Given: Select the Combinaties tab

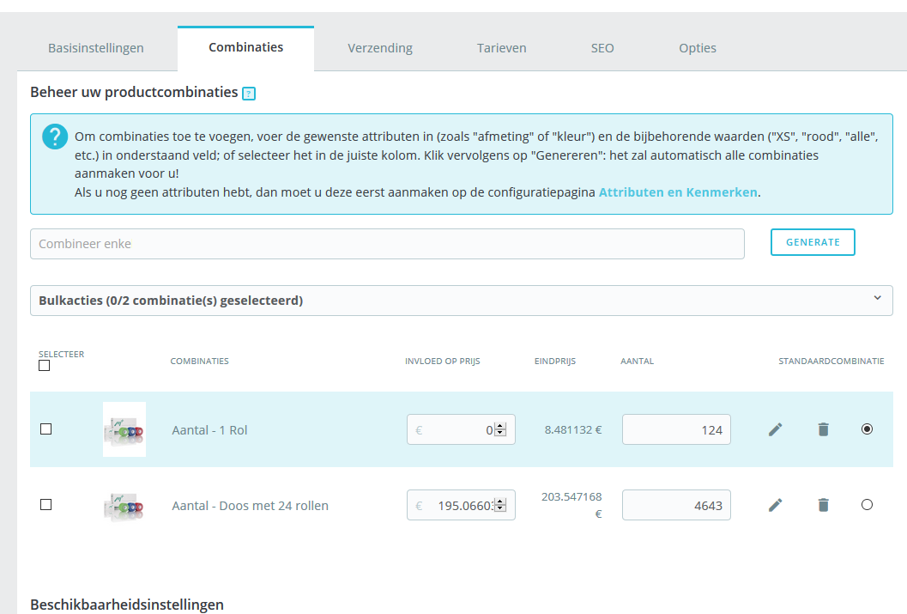Looking at the screenshot, I should pyautogui.click(x=245, y=47).
